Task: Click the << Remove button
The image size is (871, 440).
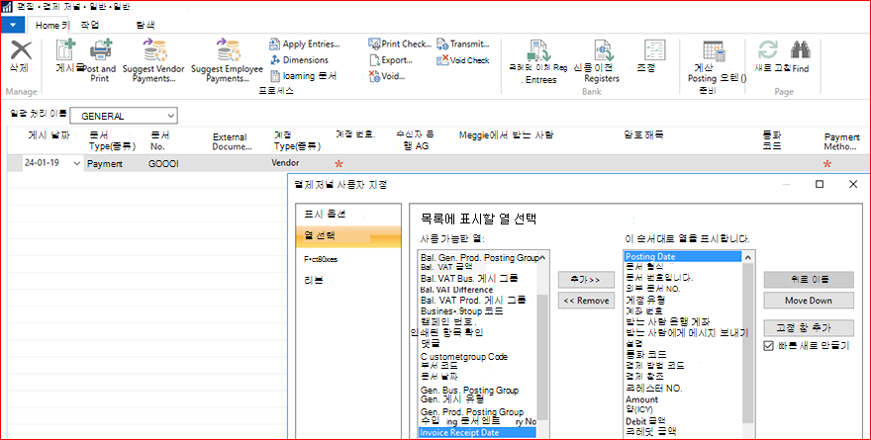Action: [586, 301]
